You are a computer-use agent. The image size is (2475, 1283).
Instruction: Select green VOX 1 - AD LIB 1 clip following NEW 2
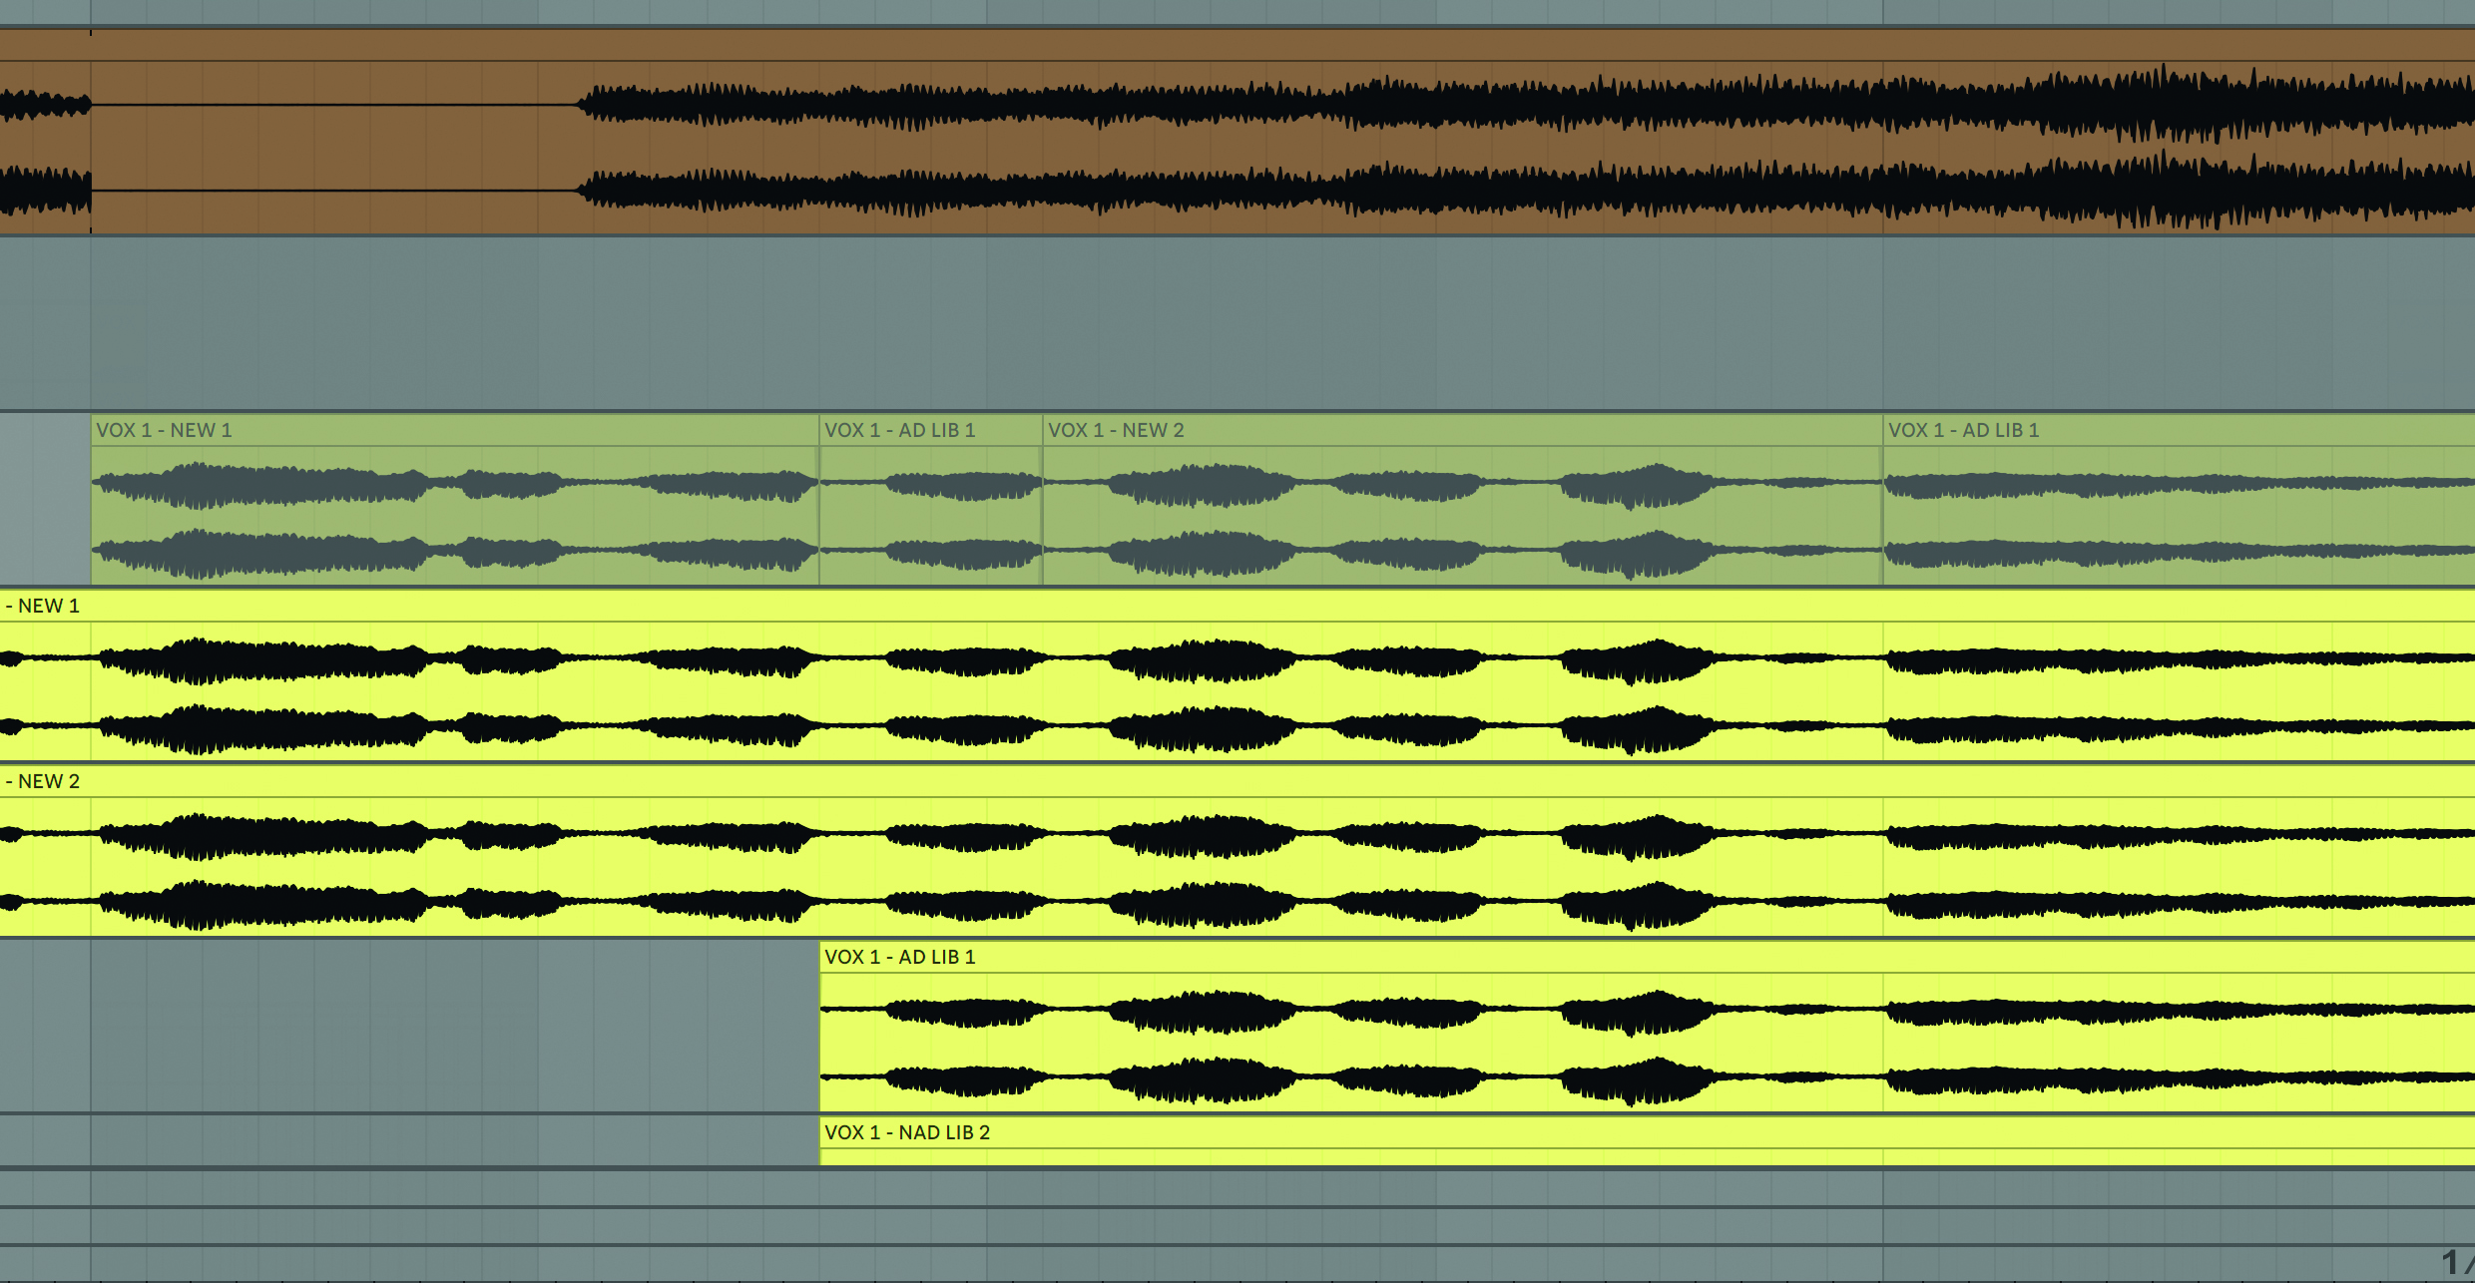coord(2179,500)
